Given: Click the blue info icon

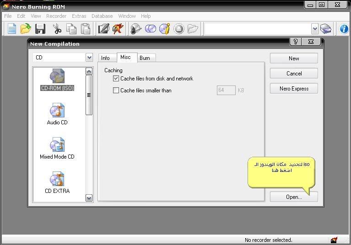Looking at the screenshot, I should [344, 29].
